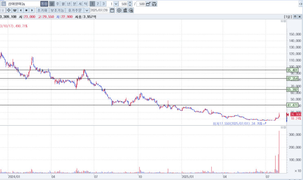303x180 pixels.
Task: Click the open price value 시:23,000
Action: (27, 17)
